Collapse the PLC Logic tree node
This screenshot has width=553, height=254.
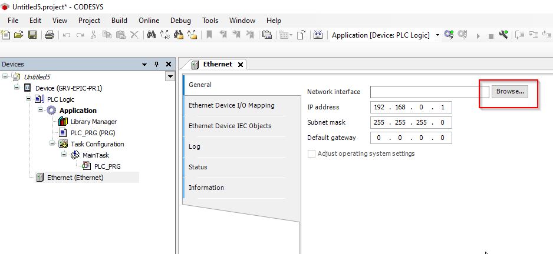[28, 98]
